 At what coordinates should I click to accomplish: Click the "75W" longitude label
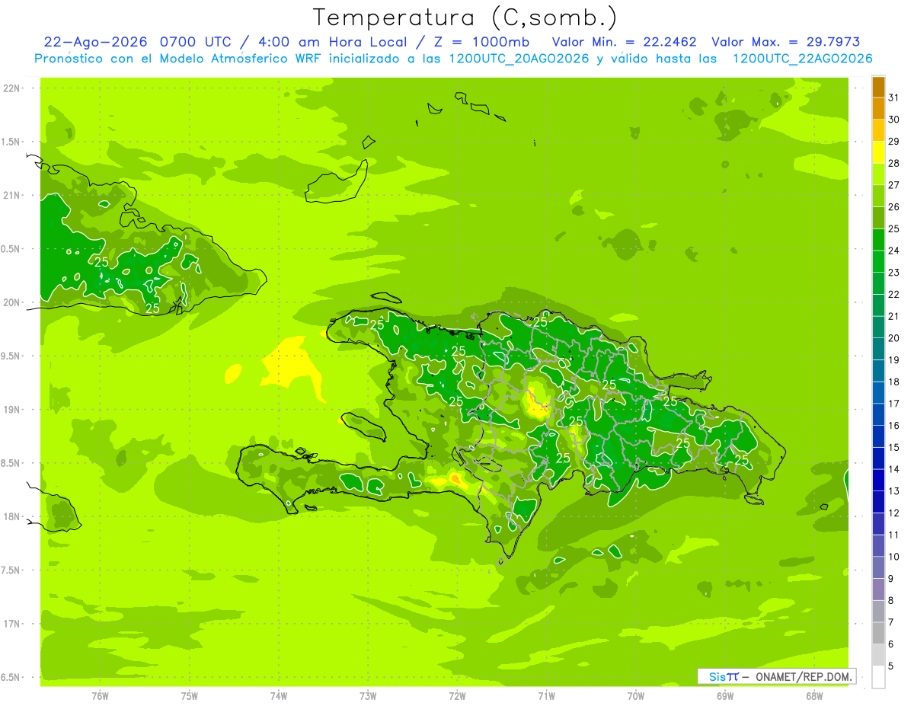click(190, 696)
